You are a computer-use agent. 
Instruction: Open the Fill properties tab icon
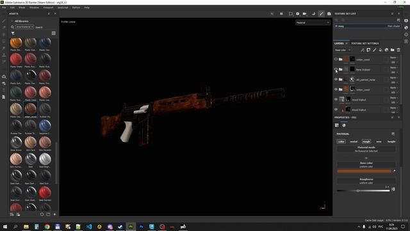(337, 126)
